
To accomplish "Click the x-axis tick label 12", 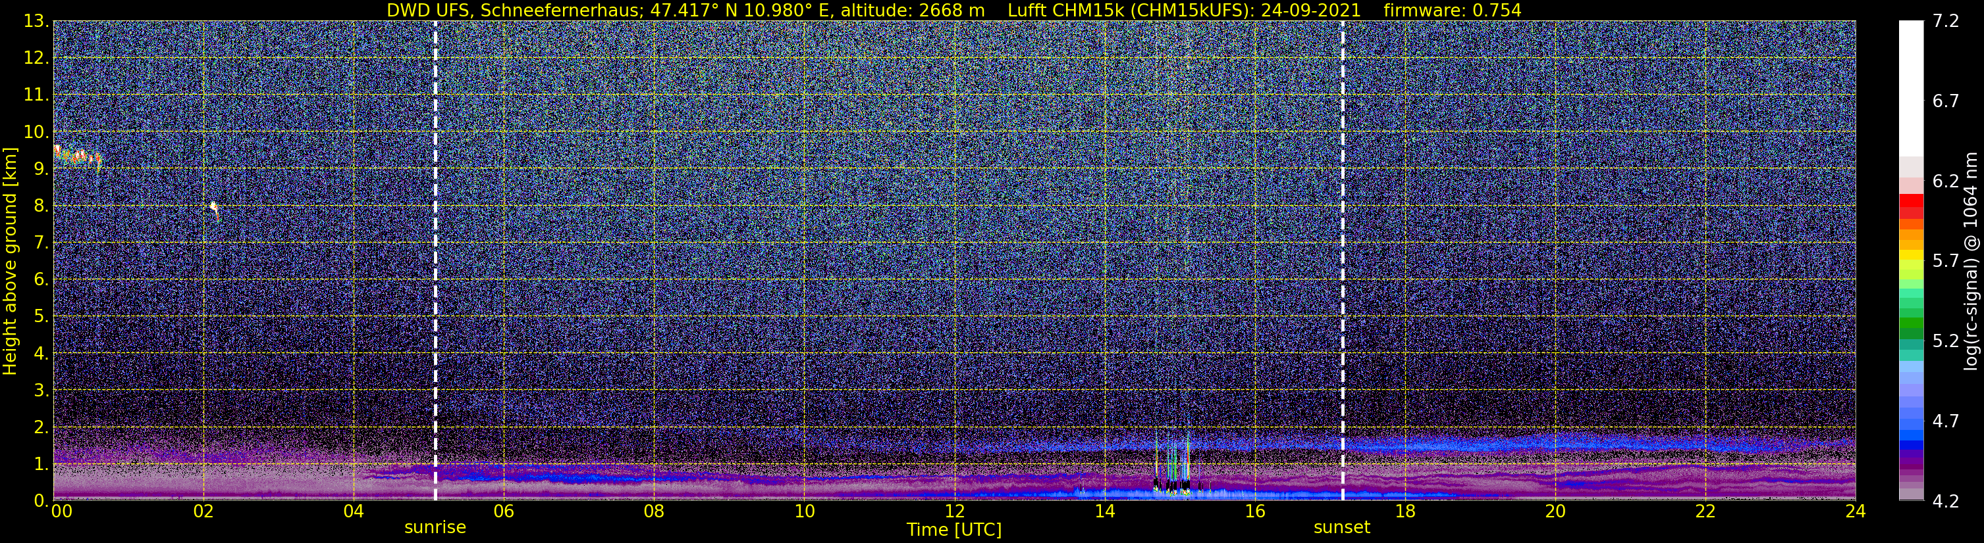I will point(954,511).
